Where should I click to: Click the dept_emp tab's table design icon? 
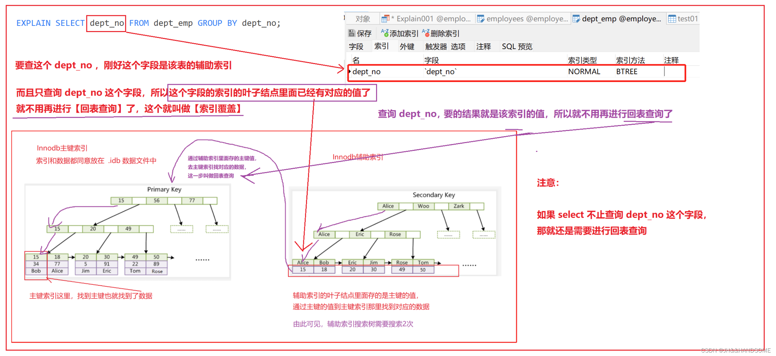[576, 19]
